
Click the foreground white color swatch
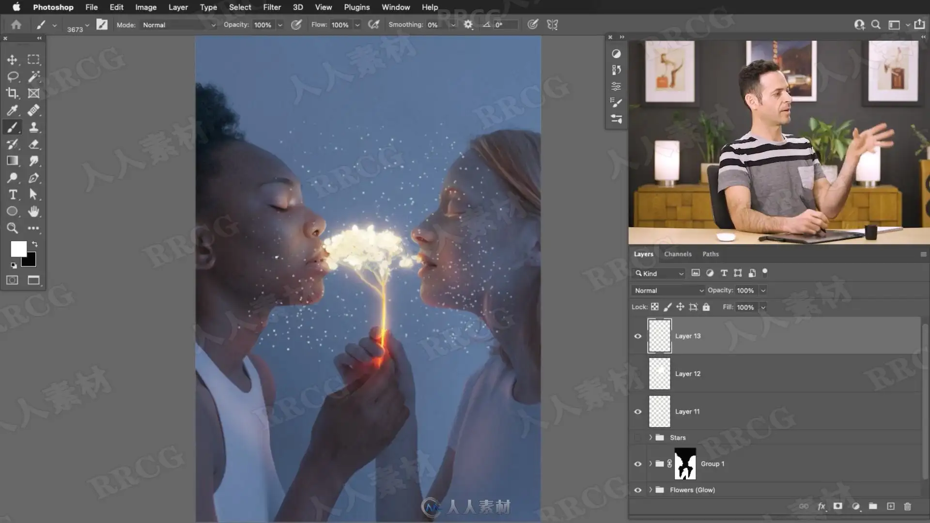18,249
